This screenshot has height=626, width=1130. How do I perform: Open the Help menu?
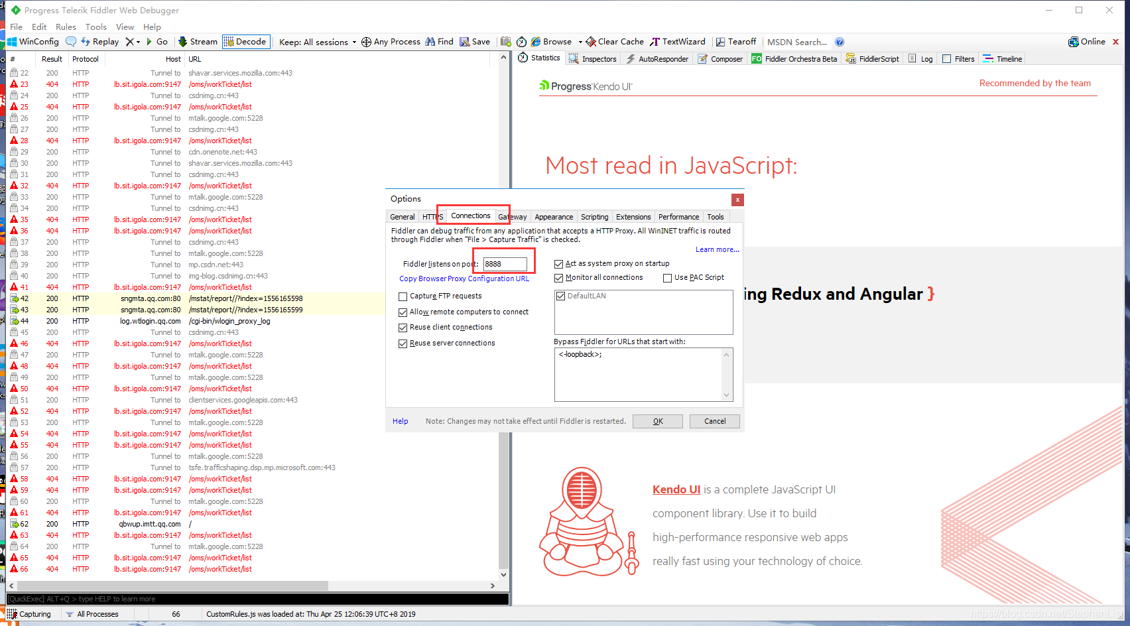click(x=152, y=27)
